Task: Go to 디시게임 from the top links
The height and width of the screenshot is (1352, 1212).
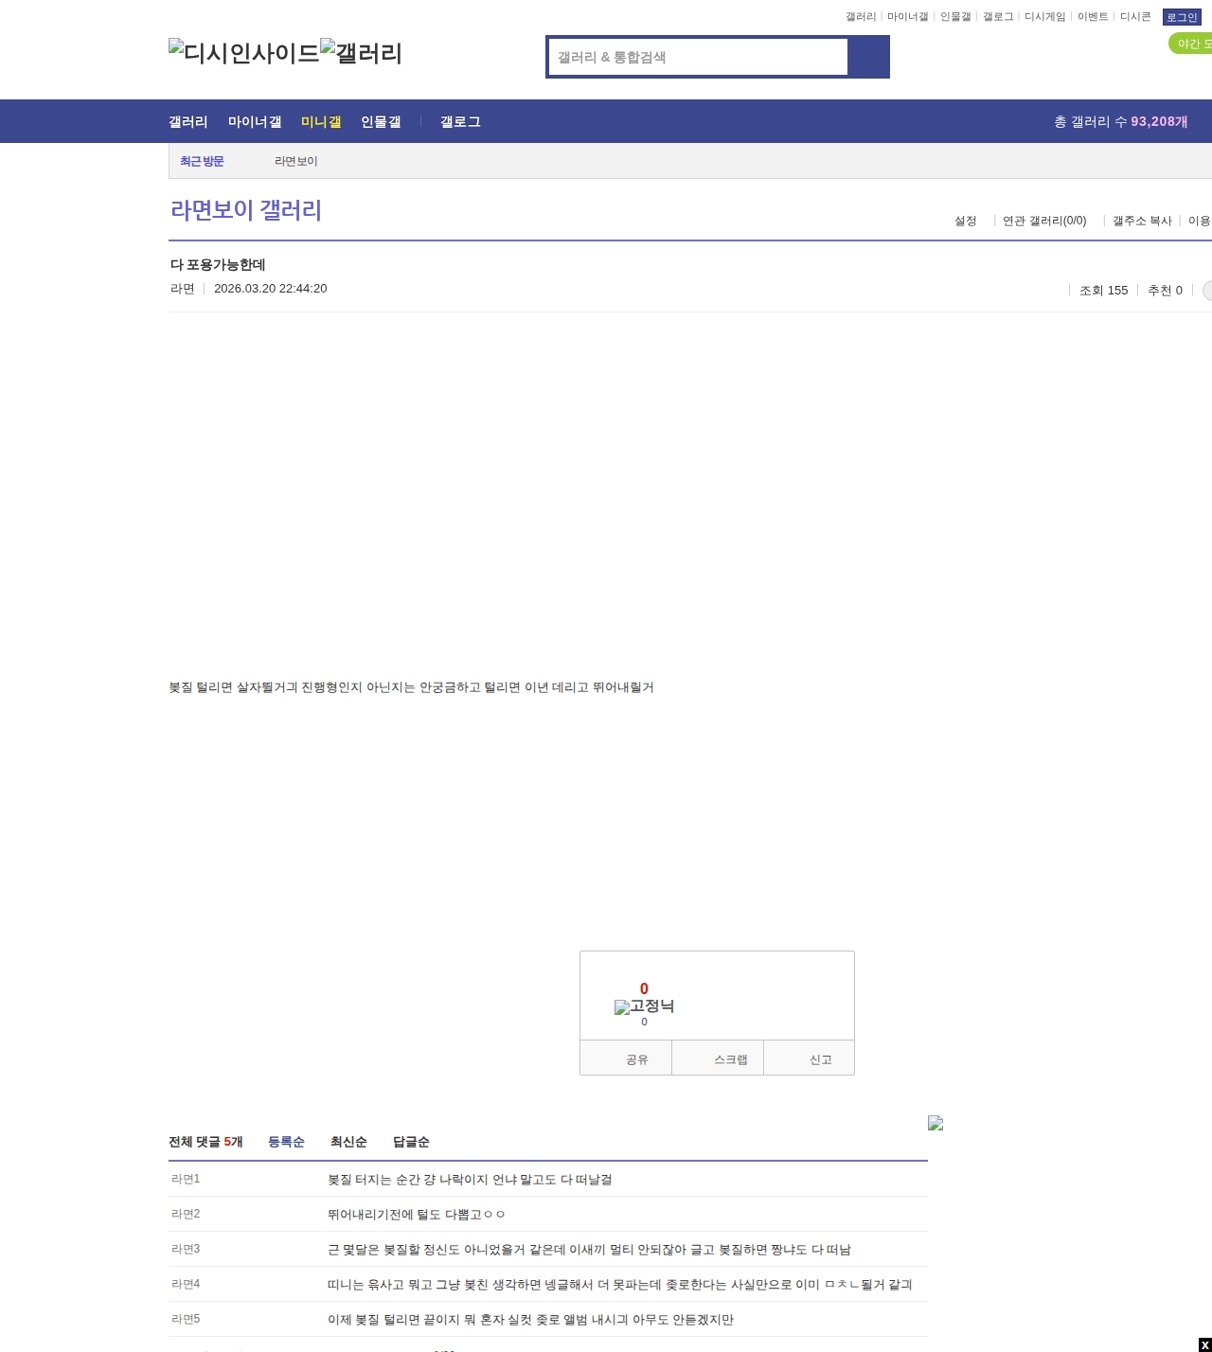Action: [x=1045, y=17]
